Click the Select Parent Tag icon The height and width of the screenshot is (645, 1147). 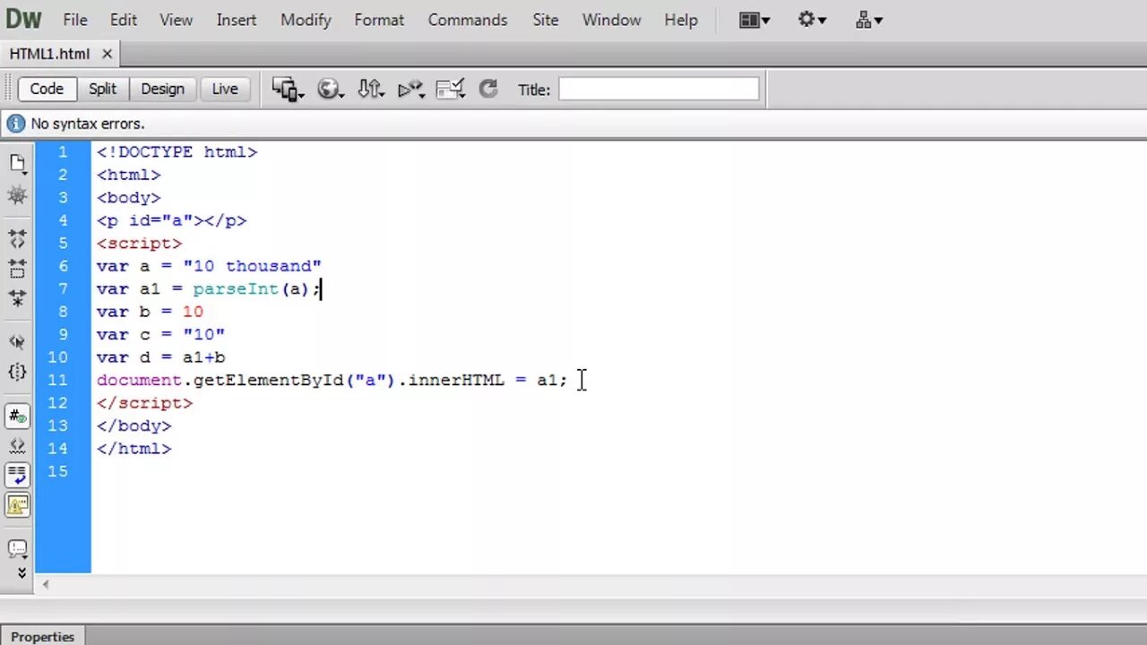(x=17, y=341)
